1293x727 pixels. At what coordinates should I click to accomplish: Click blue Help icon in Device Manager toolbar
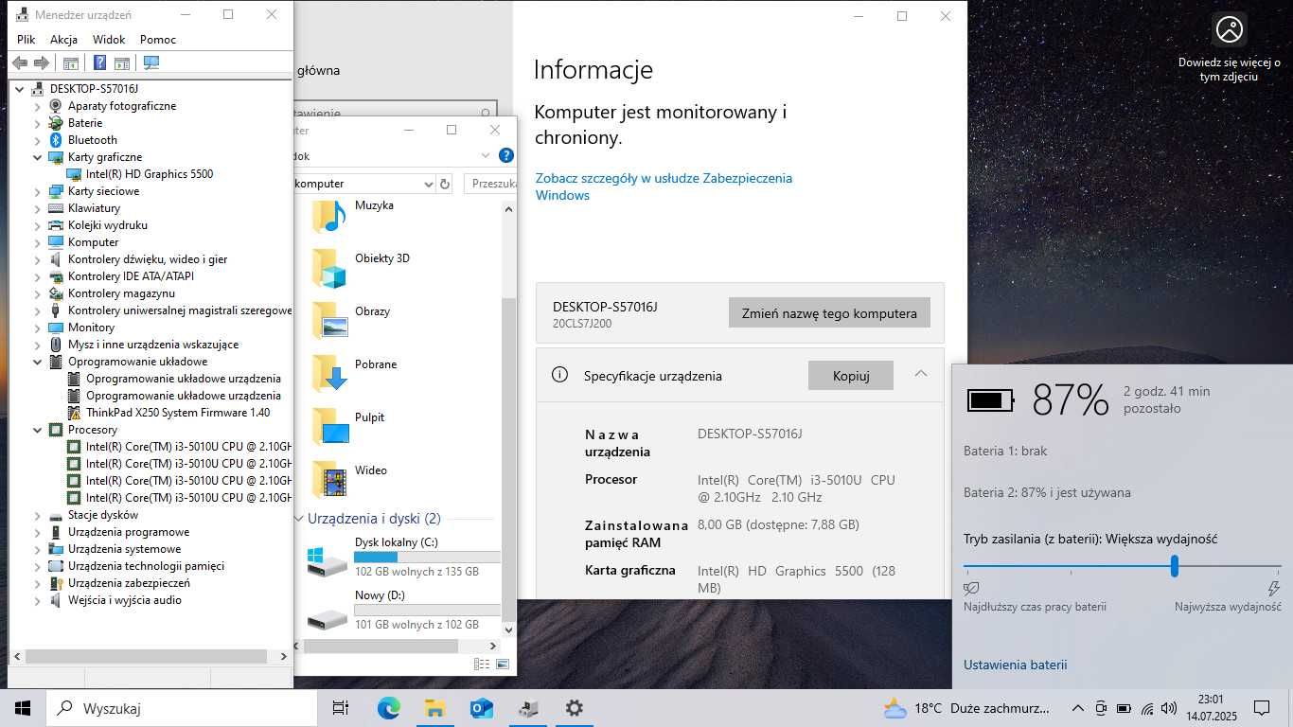(99, 62)
